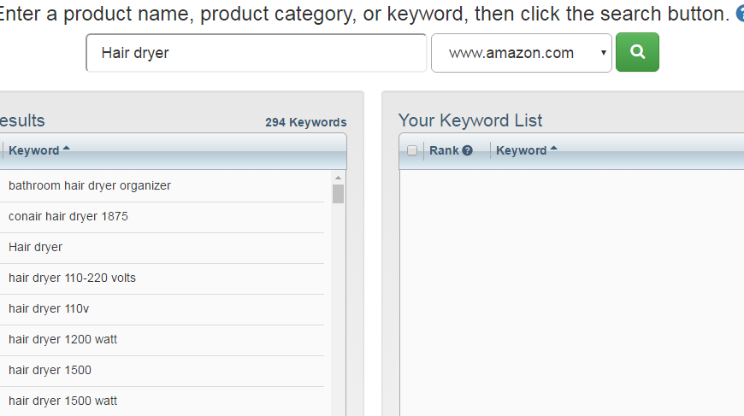Click the 294 Keywords count label
Screen dimensions: 744x416
(305, 123)
